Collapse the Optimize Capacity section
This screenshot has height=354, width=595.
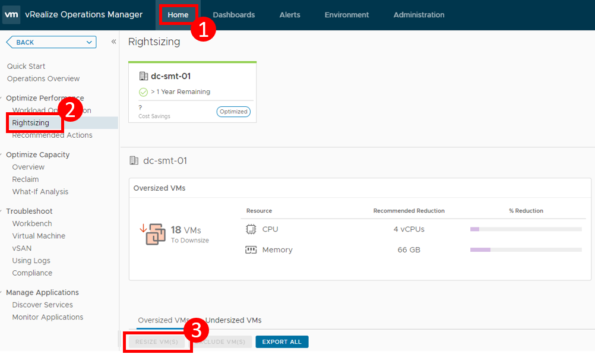[x=2, y=154]
